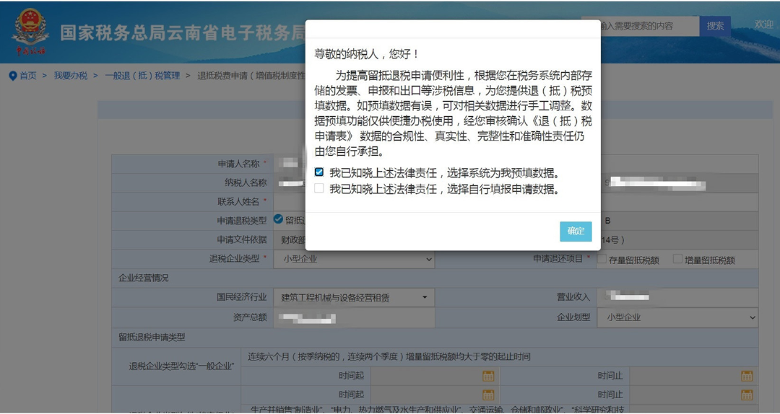
Task: Open 国民经济行业 dropdown
Action: click(354, 297)
